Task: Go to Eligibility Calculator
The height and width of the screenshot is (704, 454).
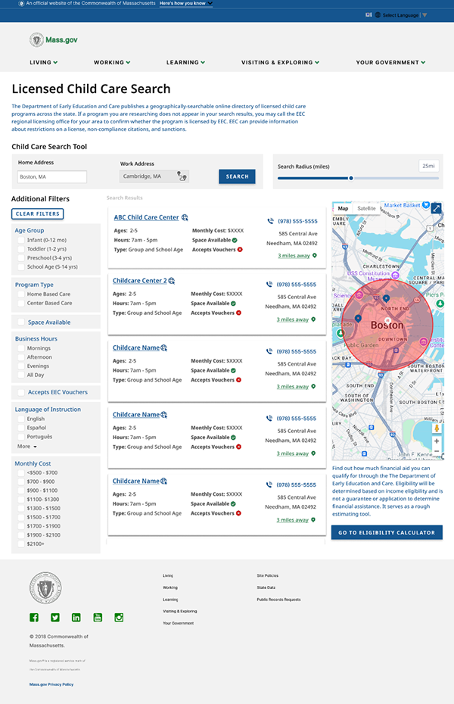Action: click(387, 532)
